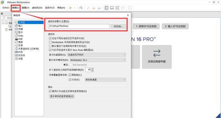The width and height of the screenshot is (221, 118).
Task: Open the 保存到桌面 dropdown
Action: [x=105, y=80]
